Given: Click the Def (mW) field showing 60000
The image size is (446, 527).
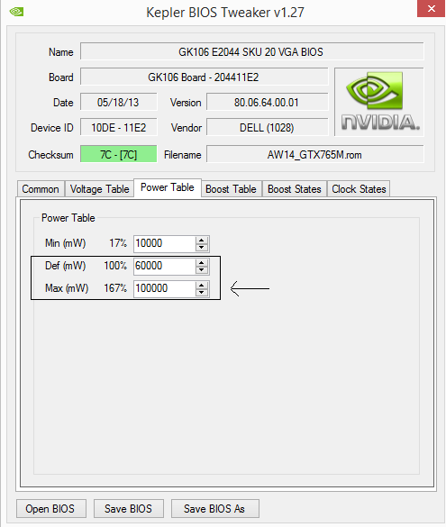Looking at the screenshot, I should (x=164, y=266).
